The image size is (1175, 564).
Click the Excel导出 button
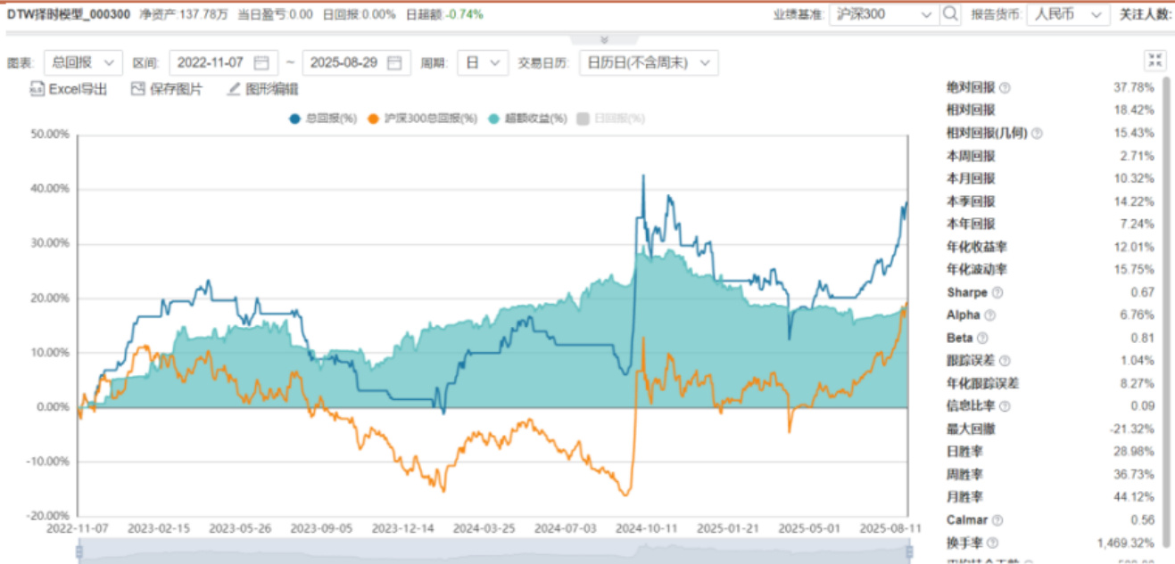69,89
